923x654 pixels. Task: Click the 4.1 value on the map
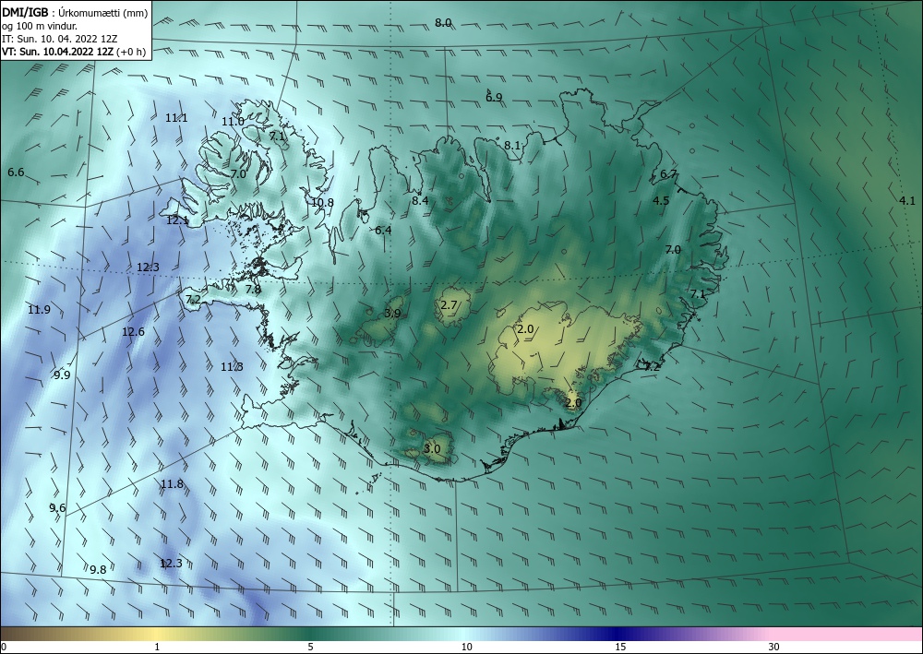point(907,201)
